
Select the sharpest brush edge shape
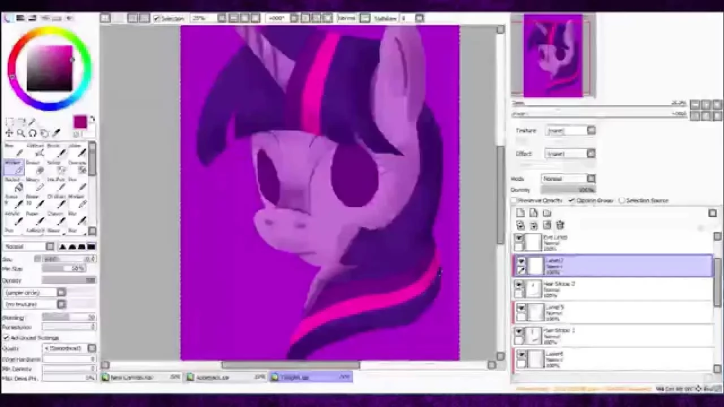(63, 246)
